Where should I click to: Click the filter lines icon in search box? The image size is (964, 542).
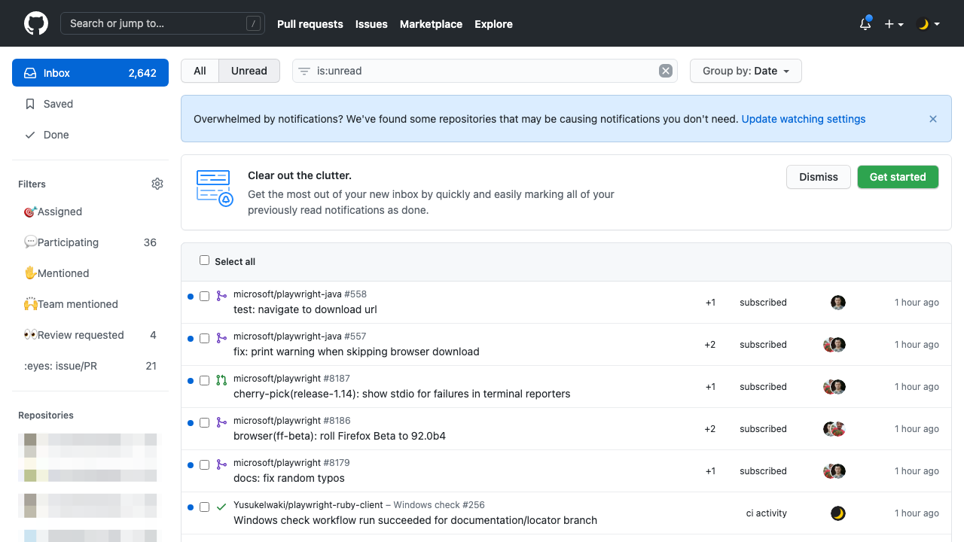tap(304, 71)
